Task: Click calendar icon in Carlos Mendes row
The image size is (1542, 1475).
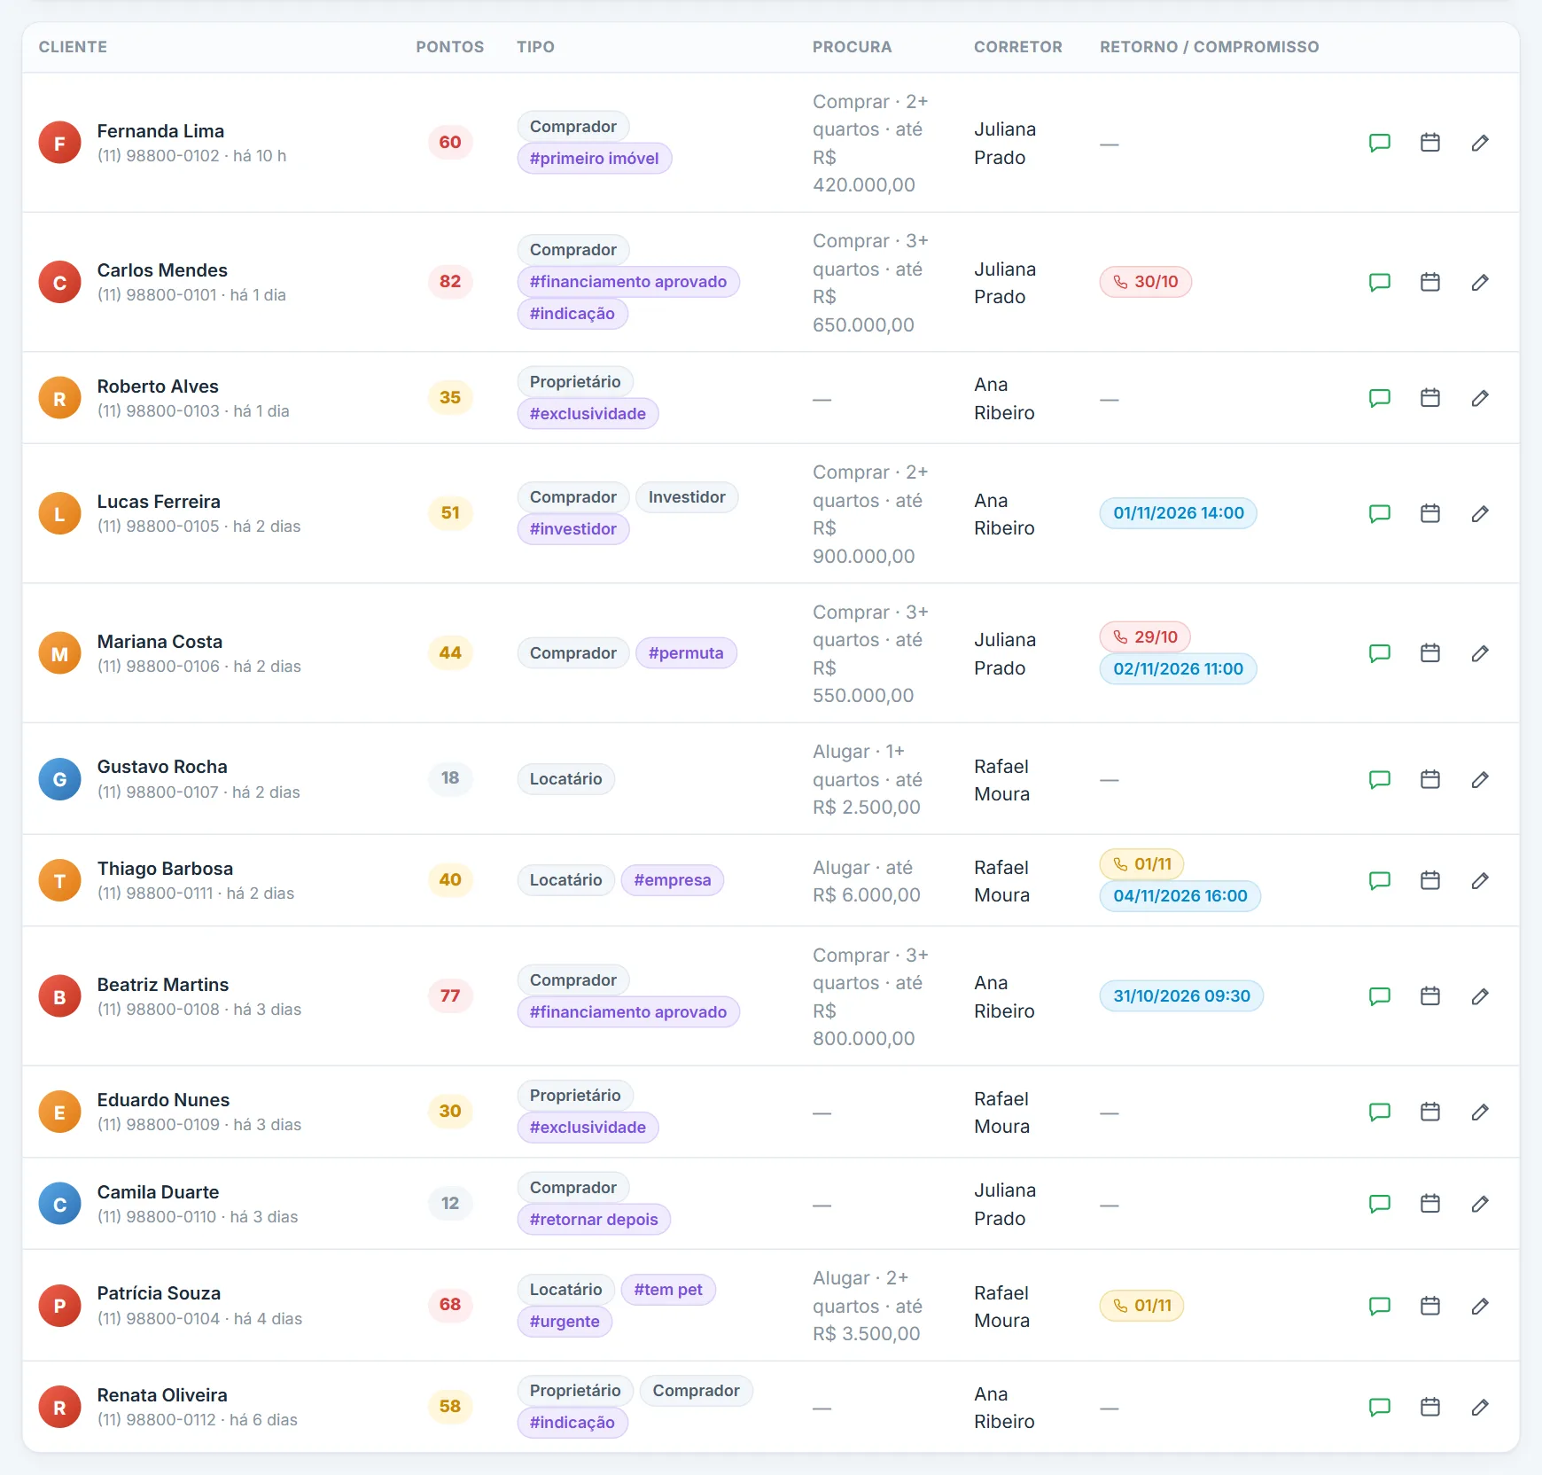Action: pyautogui.click(x=1430, y=282)
